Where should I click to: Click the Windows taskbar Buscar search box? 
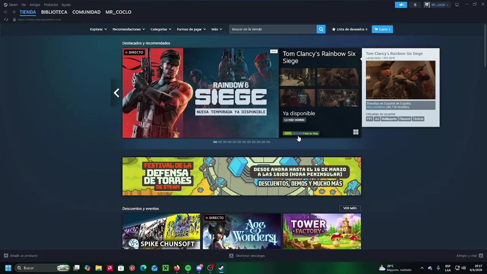[43, 268]
